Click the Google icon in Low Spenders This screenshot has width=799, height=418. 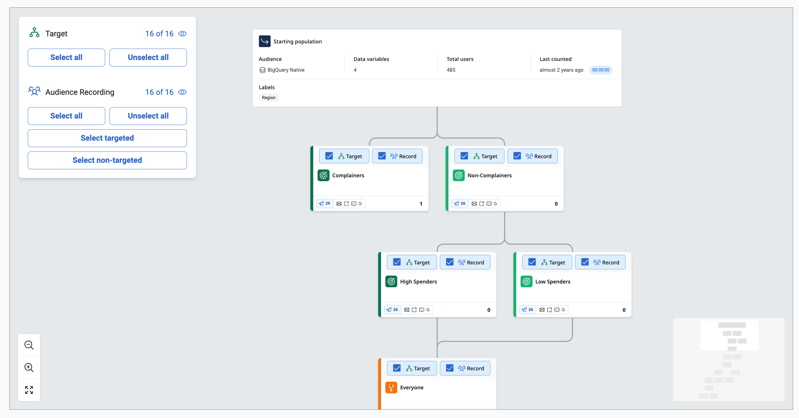pos(563,310)
